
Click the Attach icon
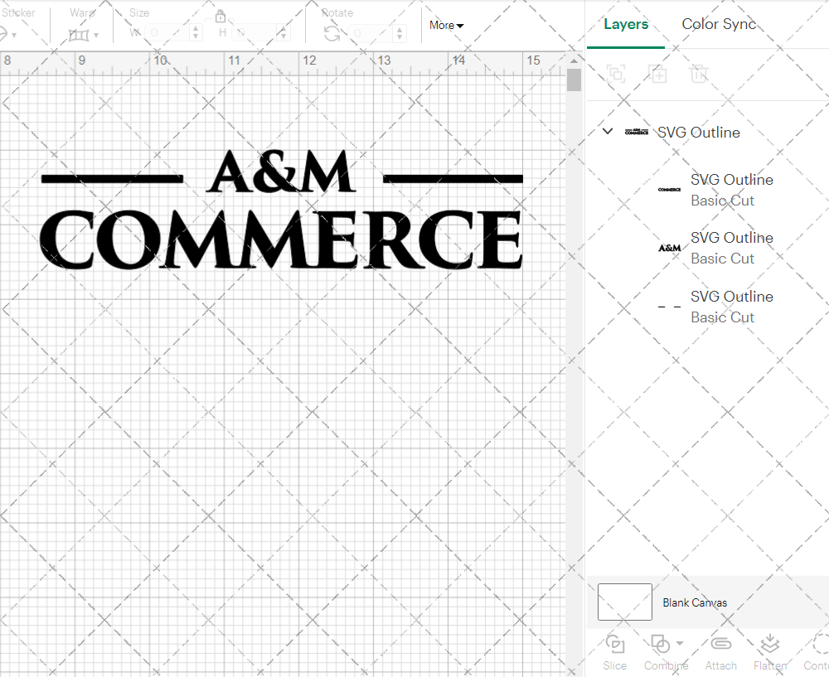point(720,651)
